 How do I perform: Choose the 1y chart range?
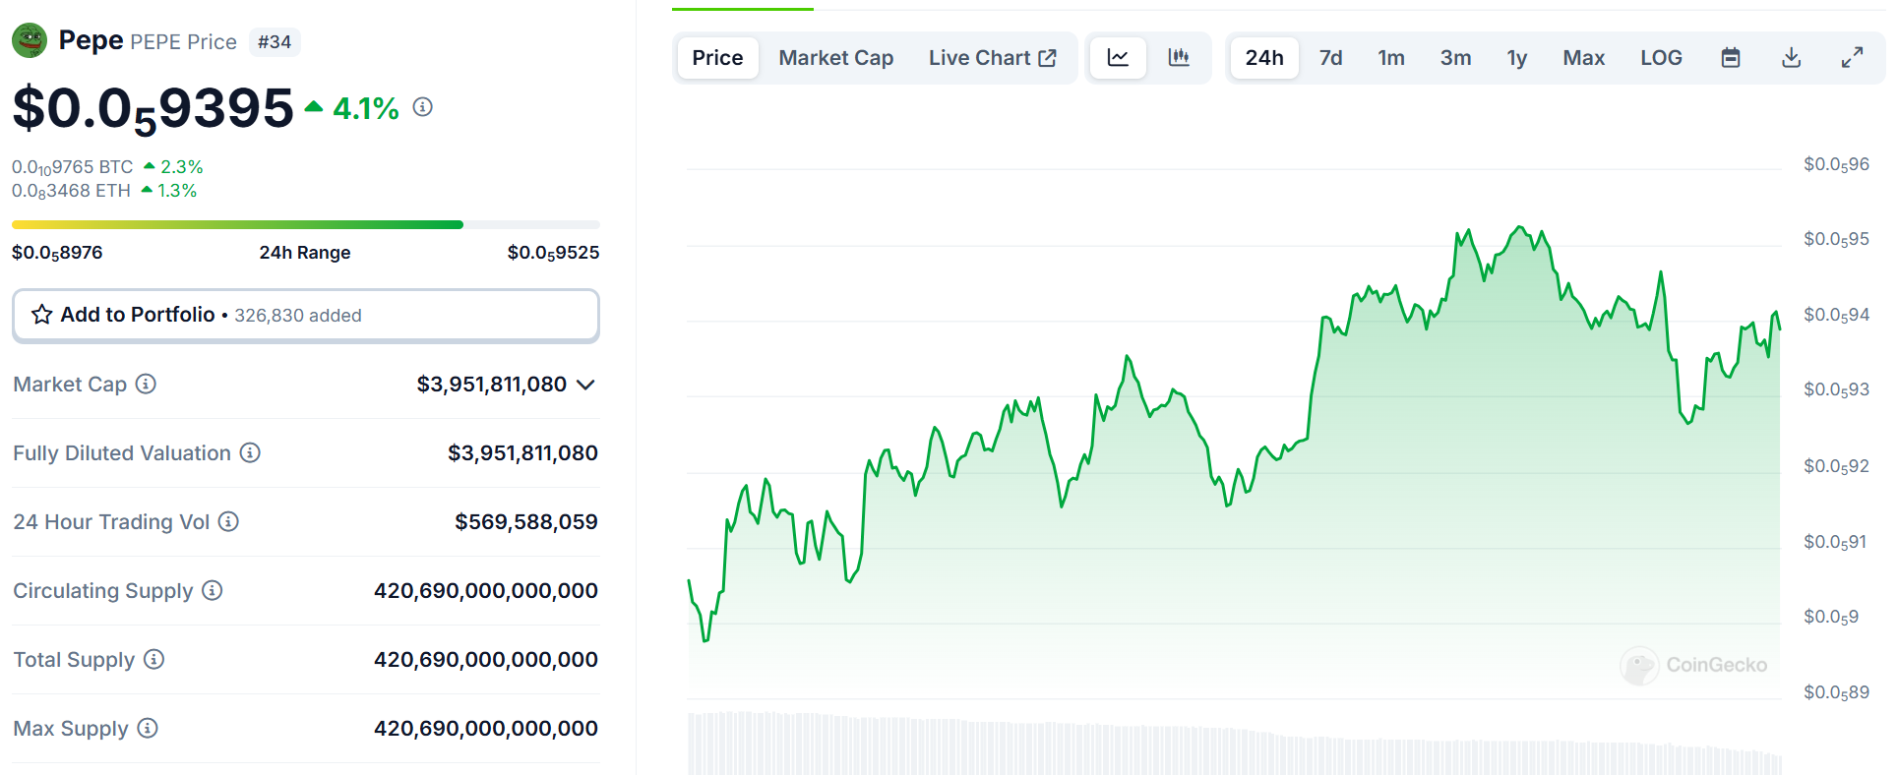(1516, 58)
